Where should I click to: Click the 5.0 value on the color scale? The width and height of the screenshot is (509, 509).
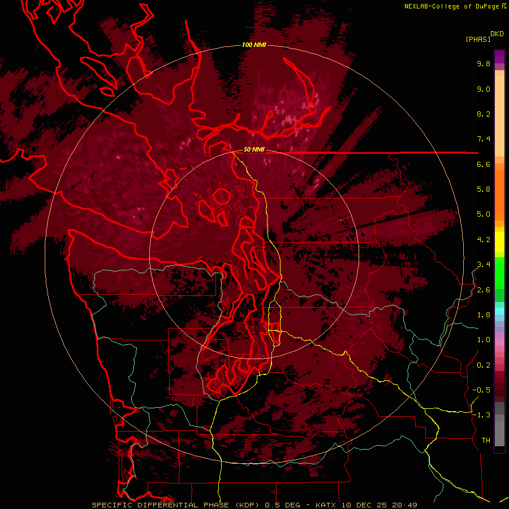484,214
